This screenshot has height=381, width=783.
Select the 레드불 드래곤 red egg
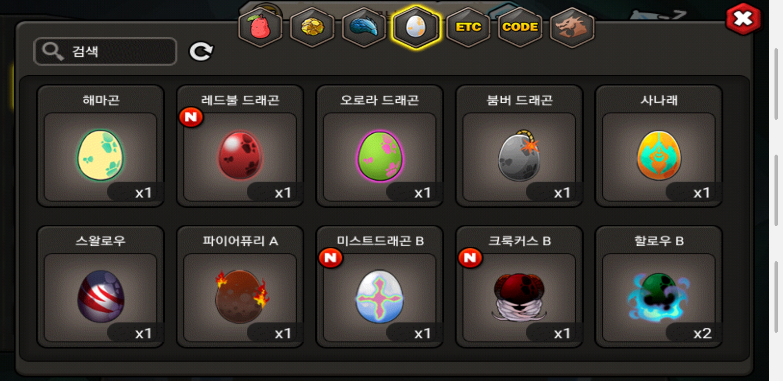point(240,146)
